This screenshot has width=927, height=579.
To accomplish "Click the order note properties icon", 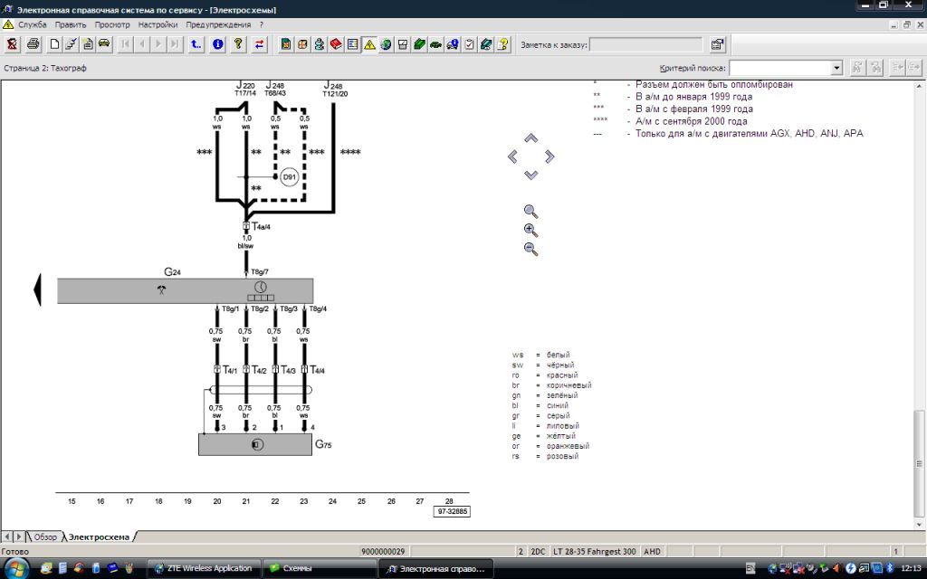I will (717, 44).
